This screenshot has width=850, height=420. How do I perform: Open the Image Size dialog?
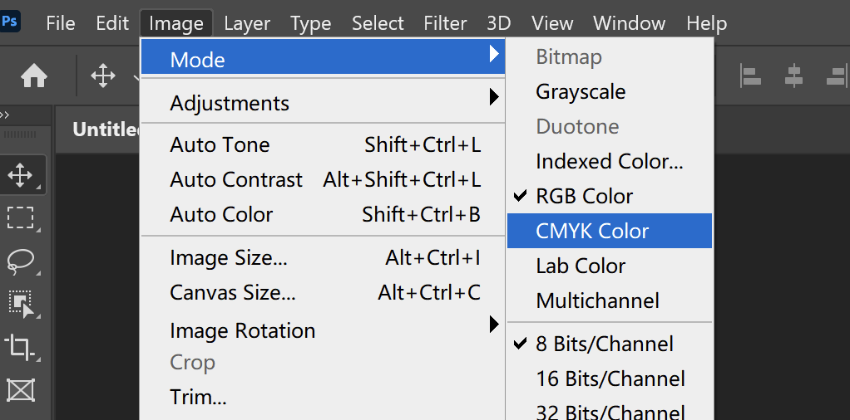click(229, 258)
